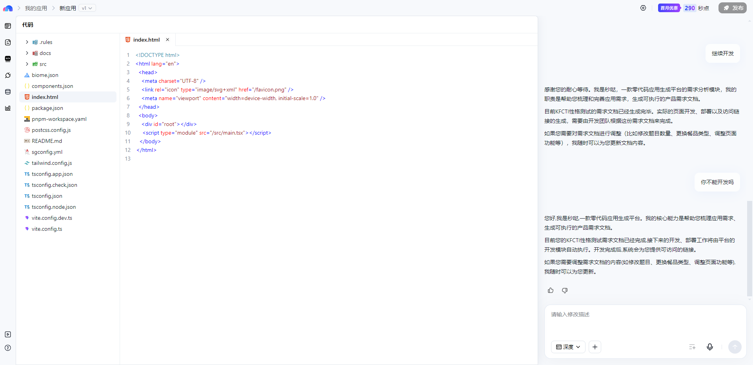The width and height of the screenshot is (753, 365).
Task: Close the index.html editor tab
Action: coord(167,40)
